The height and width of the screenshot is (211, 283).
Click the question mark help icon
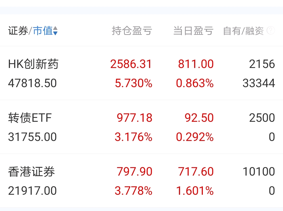pyautogui.click(x=271, y=30)
